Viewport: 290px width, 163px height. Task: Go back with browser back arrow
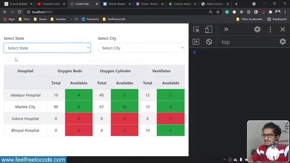pos(5,12)
